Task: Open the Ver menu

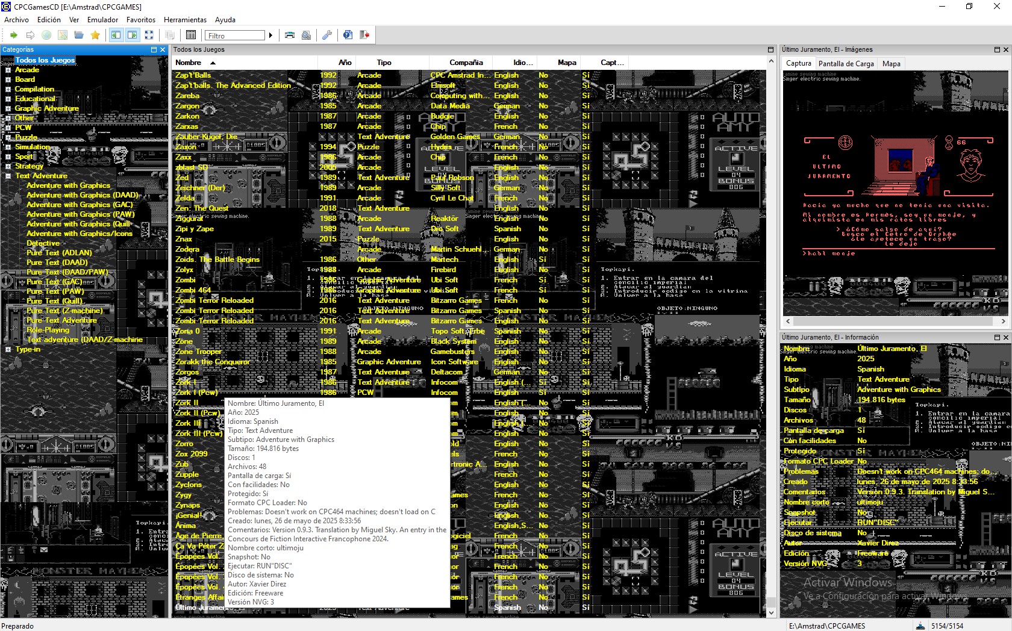Action: (x=74, y=20)
